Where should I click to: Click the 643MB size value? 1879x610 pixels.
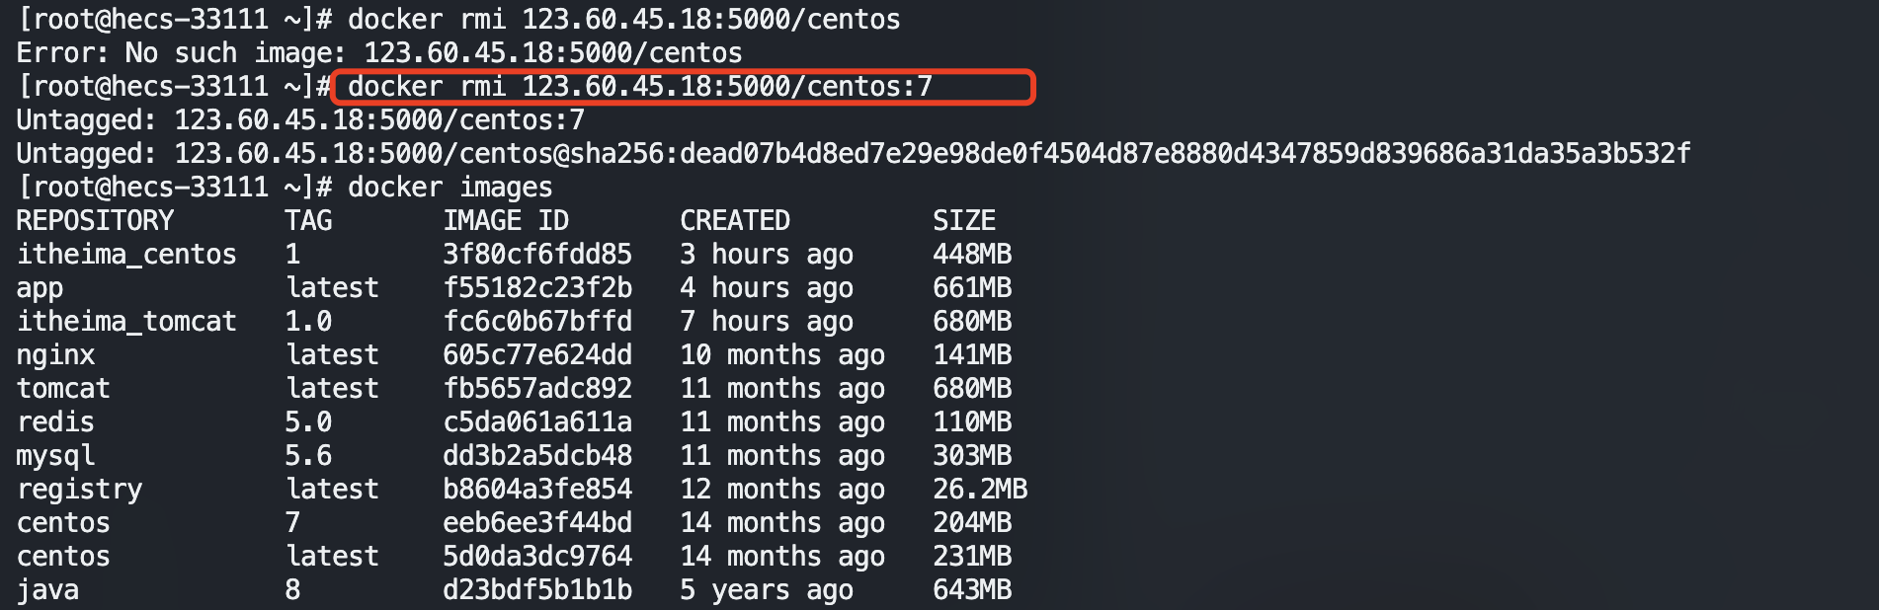tap(971, 590)
